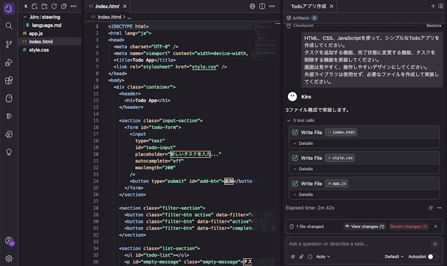Click the 1 file changed label
The image size is (447, 266).
309,226
